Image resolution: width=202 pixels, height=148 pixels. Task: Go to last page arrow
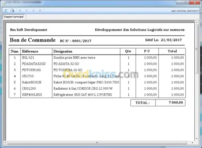pyautogui.click(x=40, y=11)
